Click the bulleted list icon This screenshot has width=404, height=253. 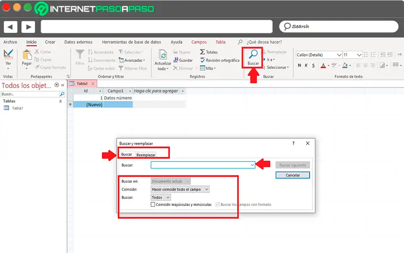[x=366, y=55]
